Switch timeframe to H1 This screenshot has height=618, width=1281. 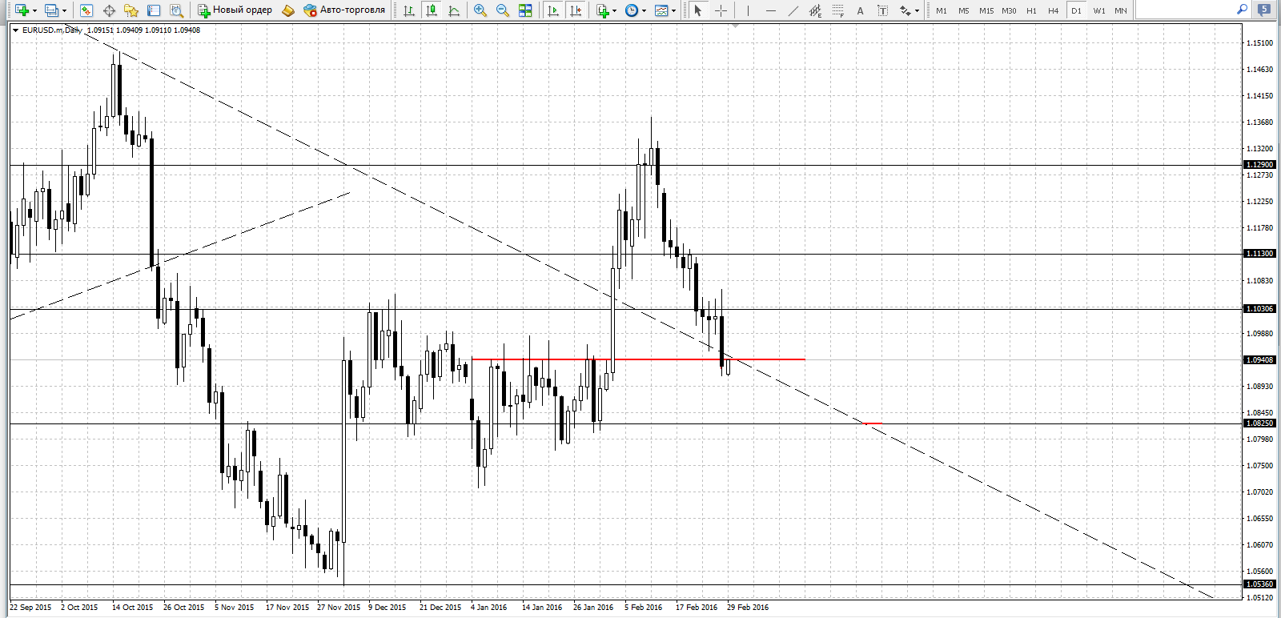[x=1031, y=10]
